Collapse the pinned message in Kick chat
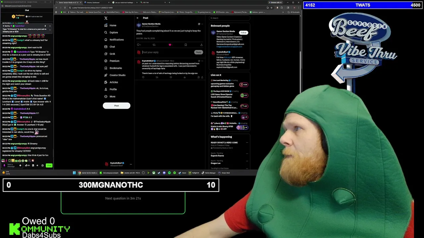424x238 pixels. [x=50, y=30]
